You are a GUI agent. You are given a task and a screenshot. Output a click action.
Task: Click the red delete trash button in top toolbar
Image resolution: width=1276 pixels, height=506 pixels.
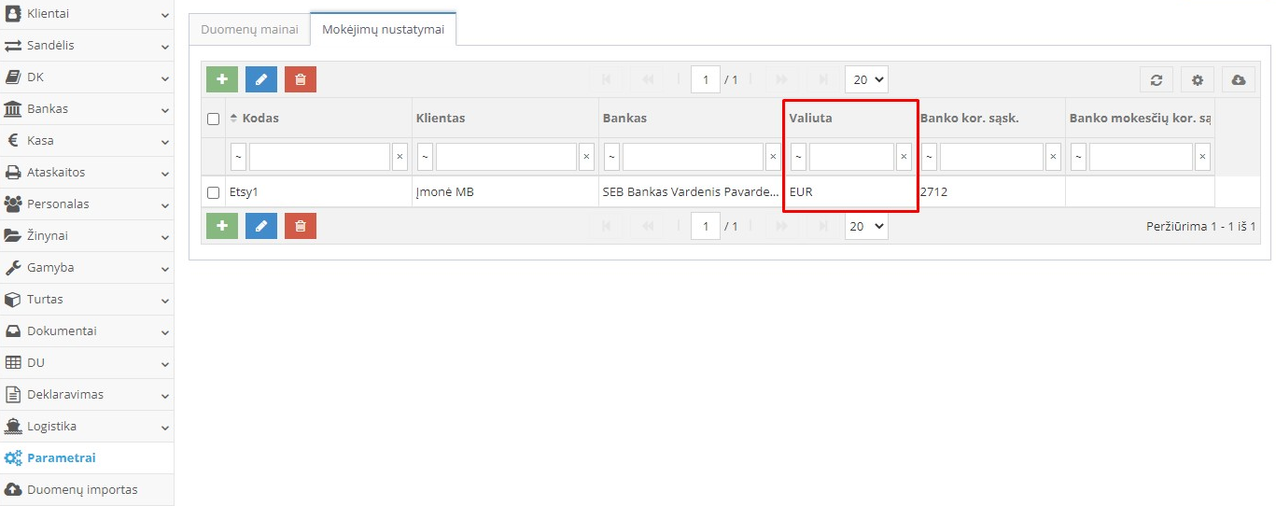(x=301, y=79)
